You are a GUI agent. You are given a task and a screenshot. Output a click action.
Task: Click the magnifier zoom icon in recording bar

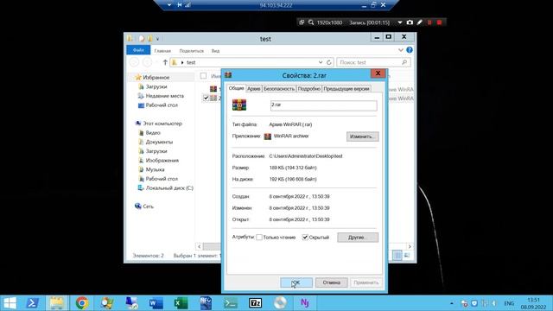coord(311,22)
